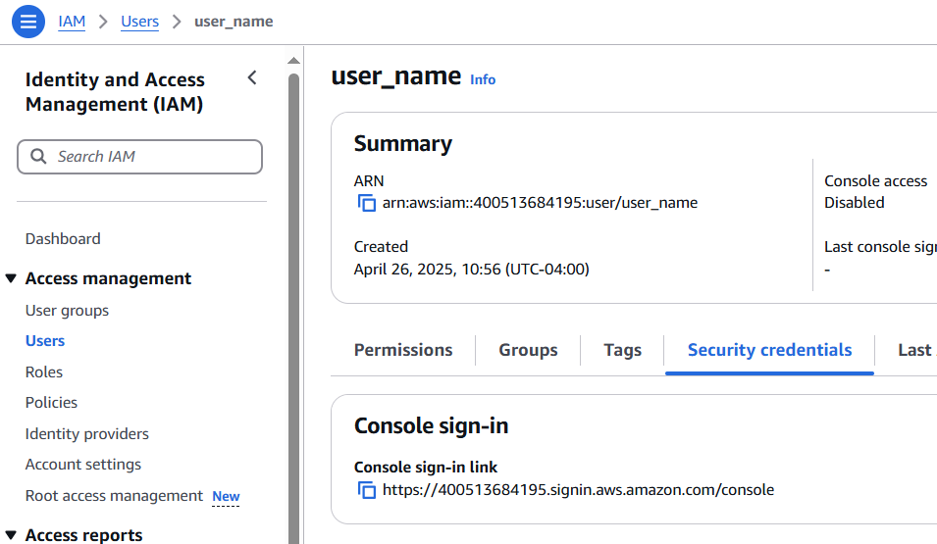
Task: Open the hamburger navigation menu
Action: (28, 21)
